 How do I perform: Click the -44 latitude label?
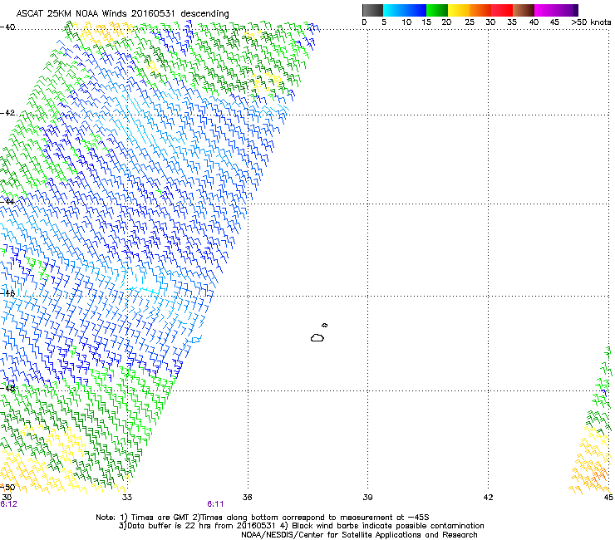click(7, 202)
